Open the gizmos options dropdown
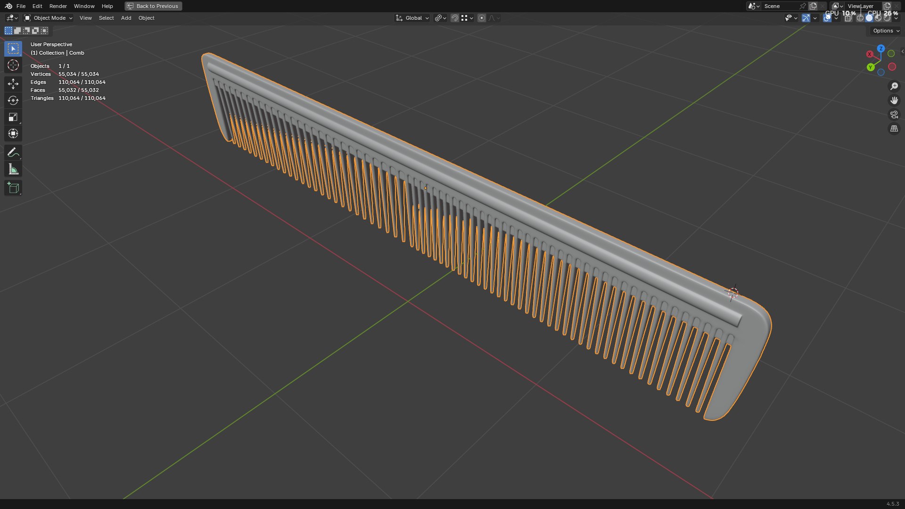The width and height of the screenshot is (905, 509). [x=815, y=18]
